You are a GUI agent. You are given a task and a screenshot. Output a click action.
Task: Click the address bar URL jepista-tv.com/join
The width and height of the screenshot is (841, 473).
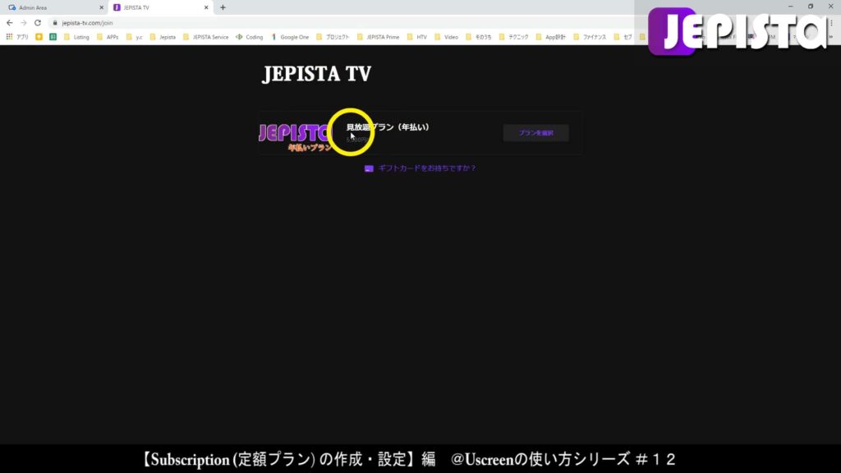pyautogui.click(x=87, y=23)
